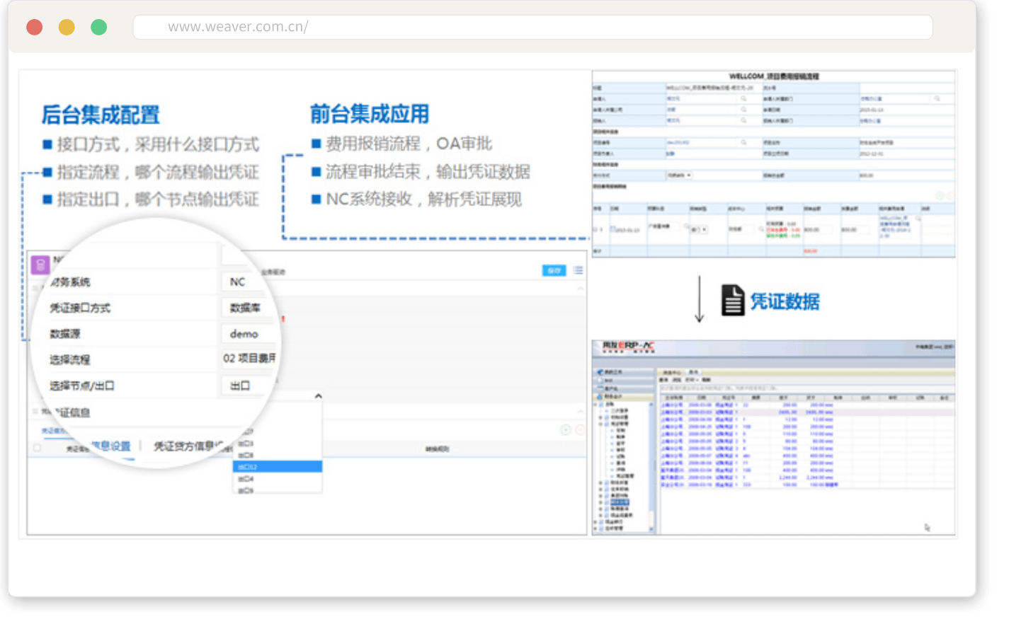Click the green macOS-style window button
Image resolution: width=1009 pixels, height=619 pixels.
(x=99, y=28)
